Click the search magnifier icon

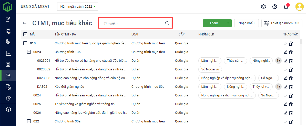pos(167,23)
